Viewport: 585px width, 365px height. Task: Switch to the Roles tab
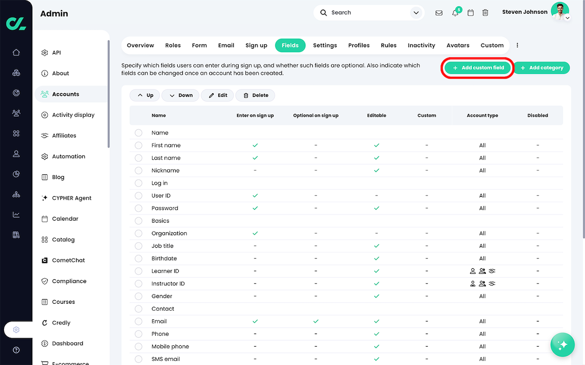tap(173, 45)
